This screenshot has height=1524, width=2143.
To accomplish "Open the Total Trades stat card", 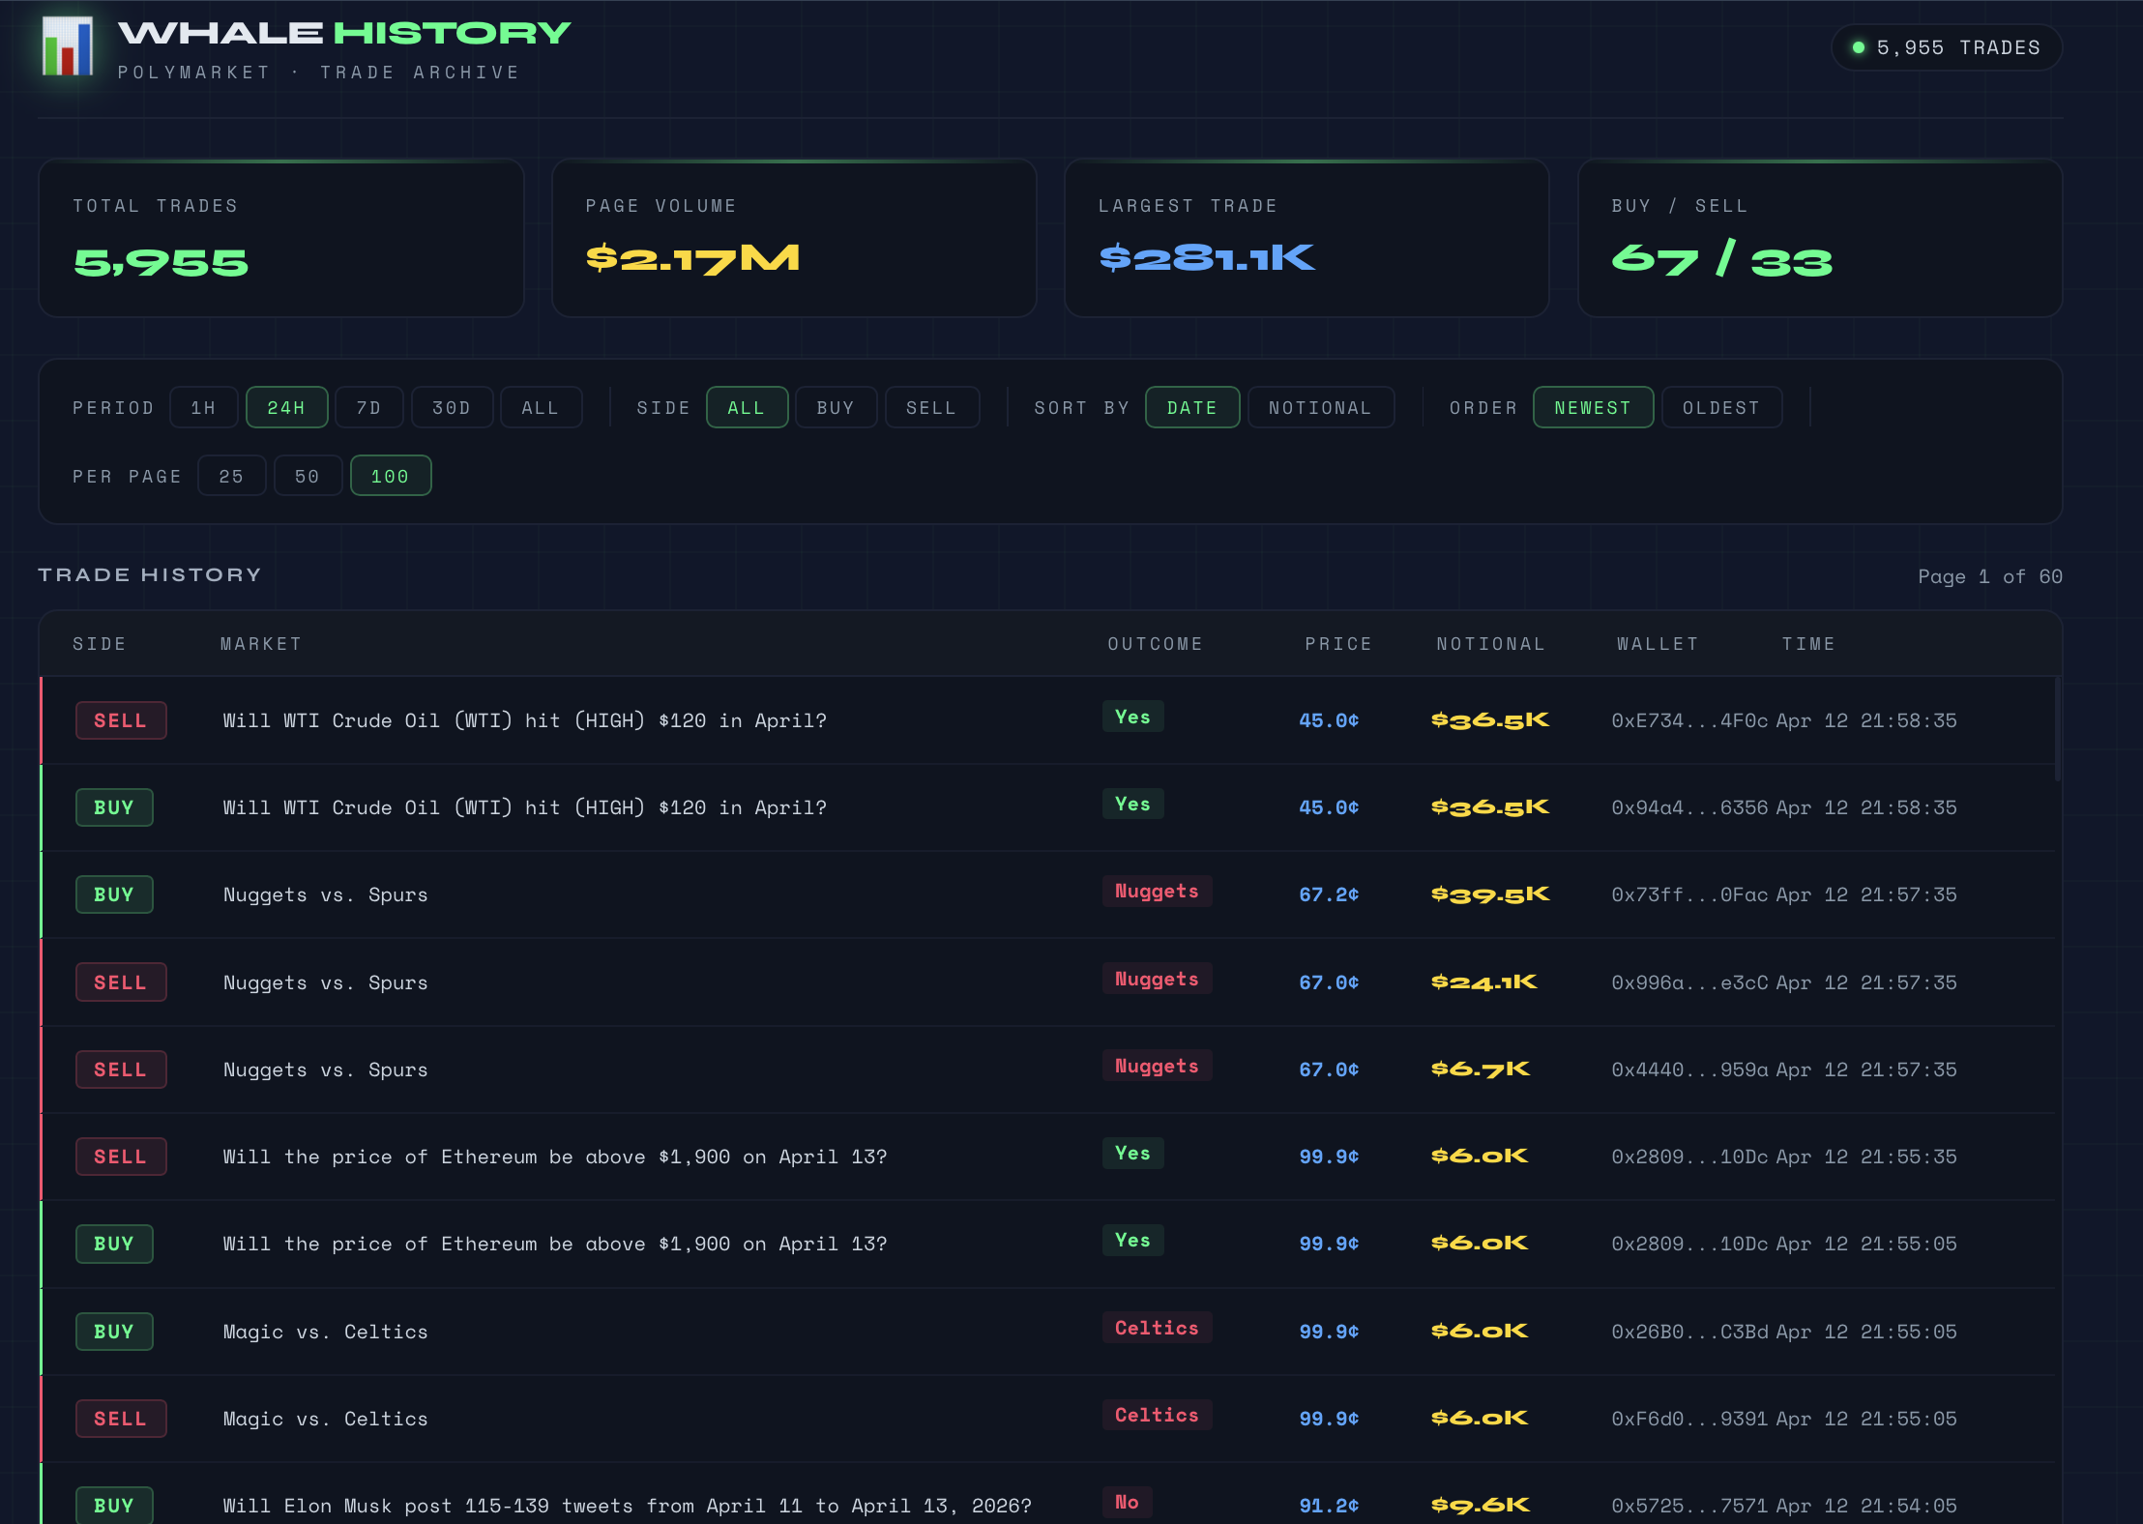I will click(281, 238).
